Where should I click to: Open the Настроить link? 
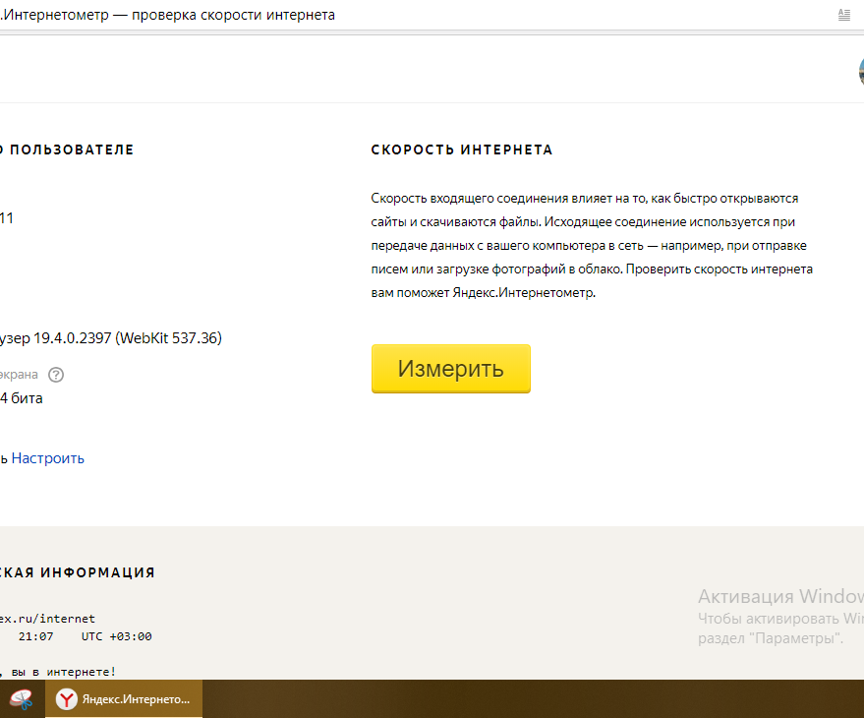pyautogui.click(x=46, y=457)
